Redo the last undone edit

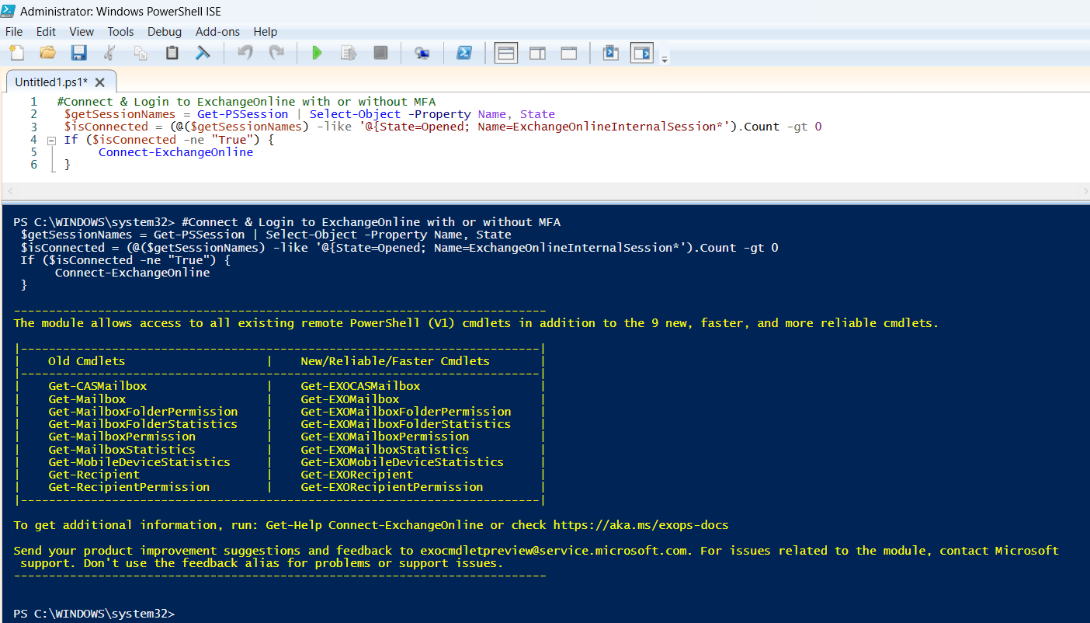[x=276, y=53]
